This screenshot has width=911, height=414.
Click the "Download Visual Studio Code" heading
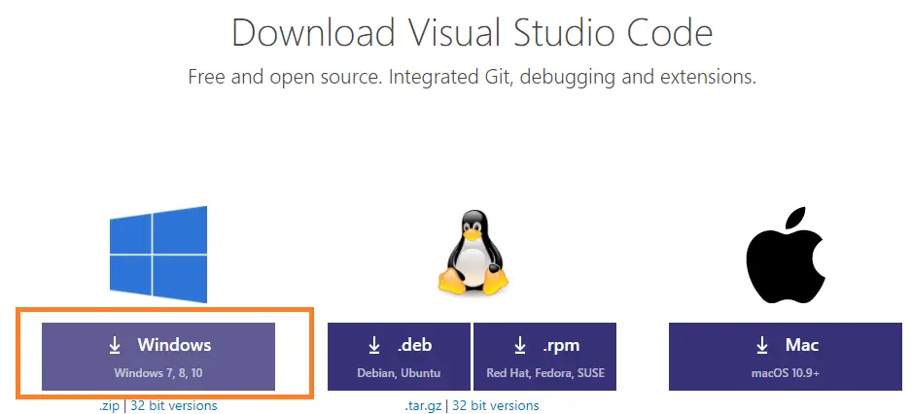tap(472, 33)
